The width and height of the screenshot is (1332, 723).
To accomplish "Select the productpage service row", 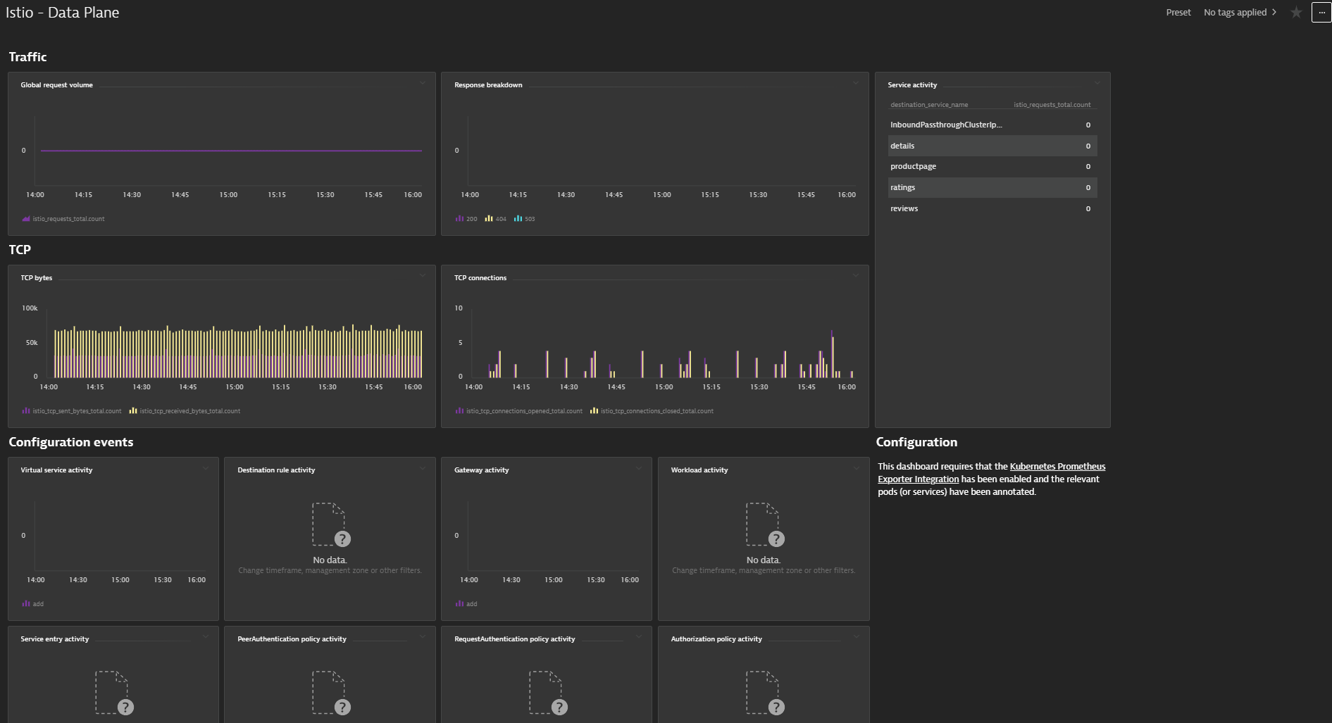I will pyautogui.click(x=992, y=167).
